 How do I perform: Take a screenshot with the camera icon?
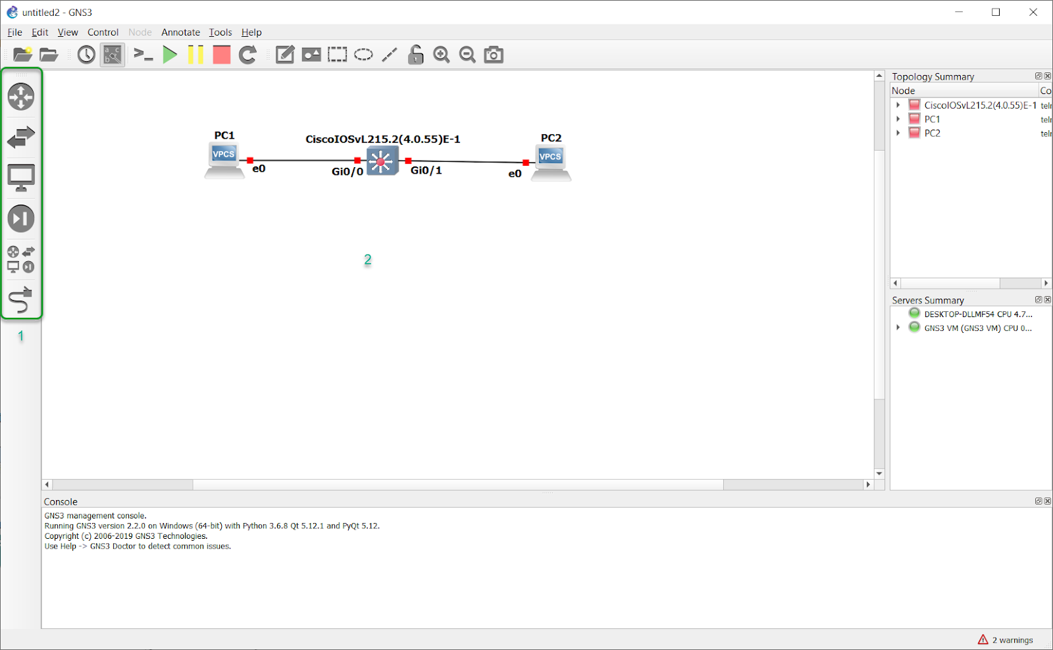494,55
